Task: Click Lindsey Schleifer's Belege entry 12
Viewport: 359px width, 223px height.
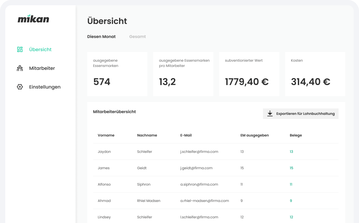Action: coord(291,217)
